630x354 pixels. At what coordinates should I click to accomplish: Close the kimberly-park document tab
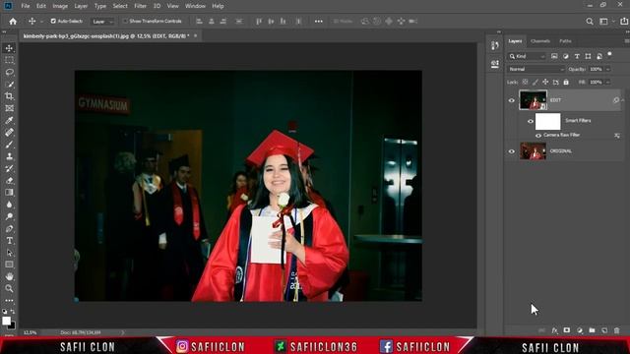point(195,35)
